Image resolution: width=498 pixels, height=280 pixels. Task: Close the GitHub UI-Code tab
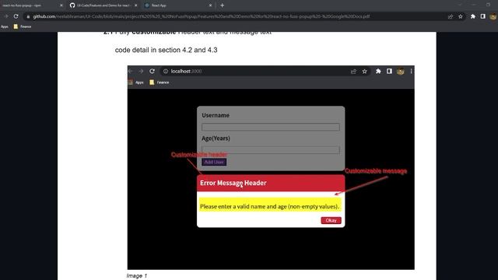pos(136,5)
